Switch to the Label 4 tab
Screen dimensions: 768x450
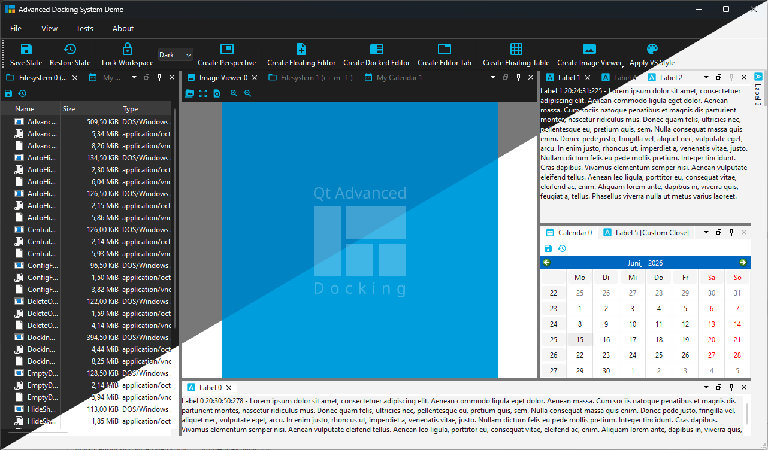[x=620, y=78]
